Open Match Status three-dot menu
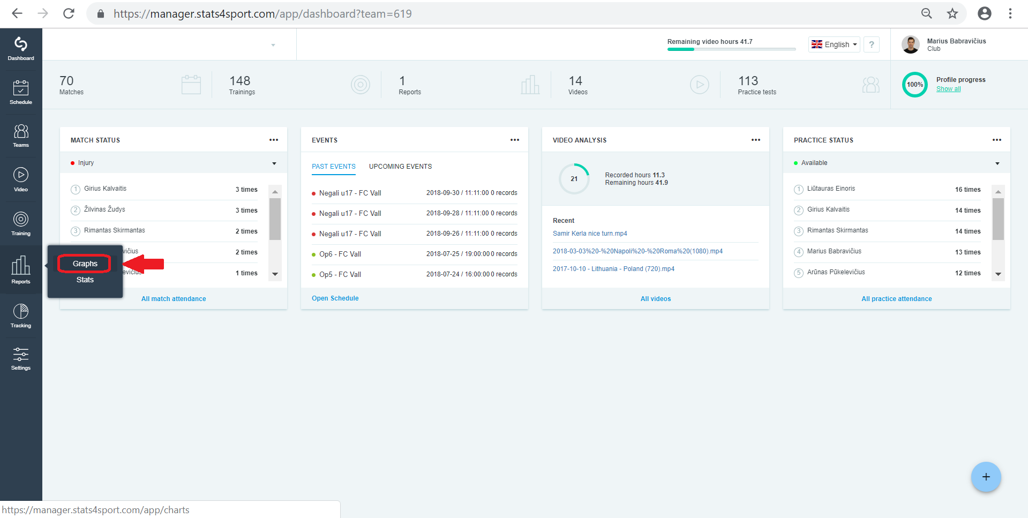 274,140
